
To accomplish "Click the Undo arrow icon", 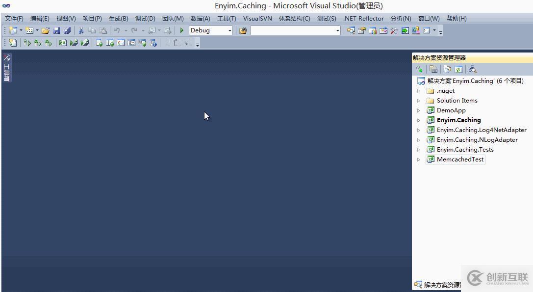I will 117,30.
